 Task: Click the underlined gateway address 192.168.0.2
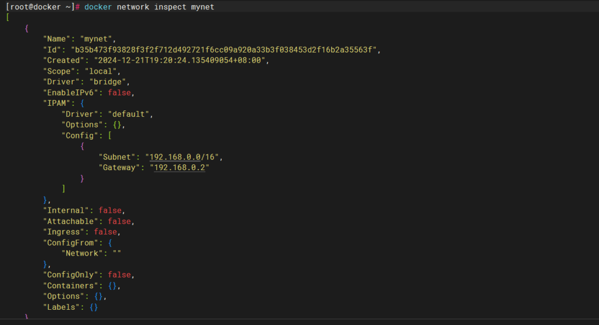[180, 168]
